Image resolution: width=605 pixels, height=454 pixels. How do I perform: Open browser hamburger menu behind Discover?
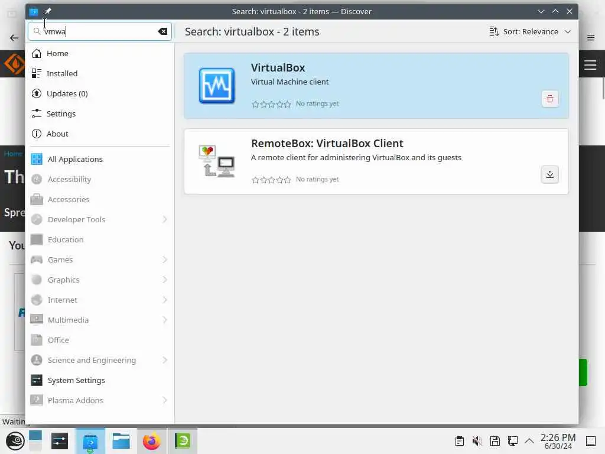click(x=591, y=37)
